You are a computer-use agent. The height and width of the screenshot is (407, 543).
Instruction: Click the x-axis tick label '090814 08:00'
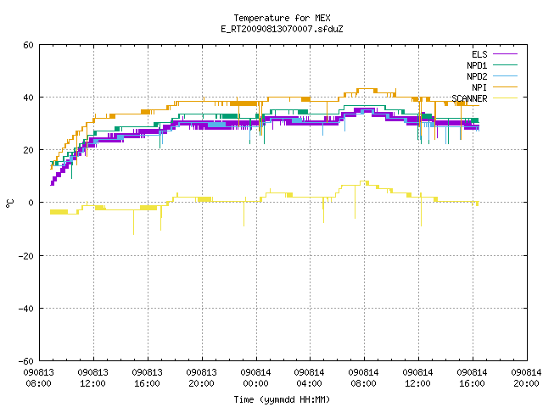pos(364,378)
